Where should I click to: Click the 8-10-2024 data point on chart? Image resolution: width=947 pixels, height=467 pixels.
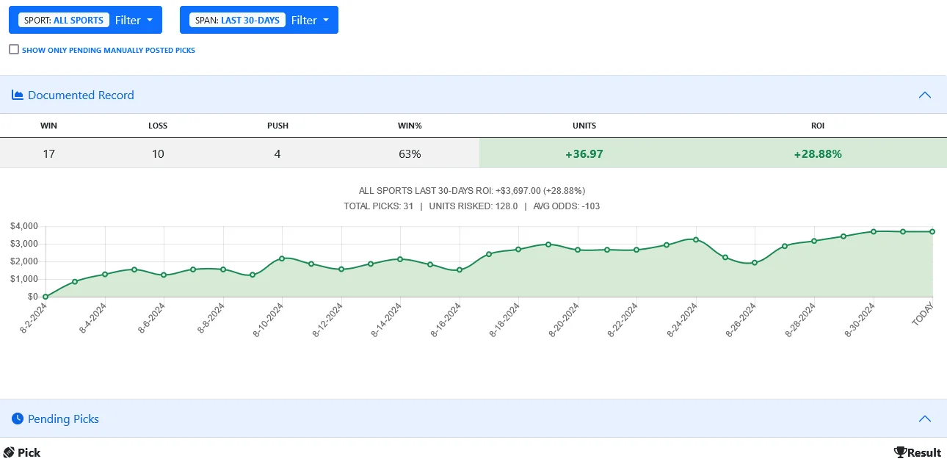[x=282, y=258]
